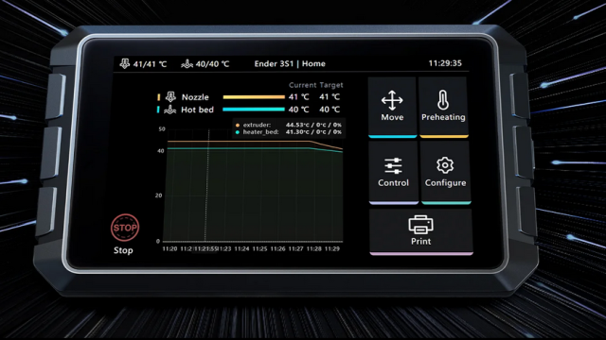Image resolution: width=606 pixels, height=340 pixels.
Task: Select the Nozzle row icon in temperature list
Action: point(170,96)
